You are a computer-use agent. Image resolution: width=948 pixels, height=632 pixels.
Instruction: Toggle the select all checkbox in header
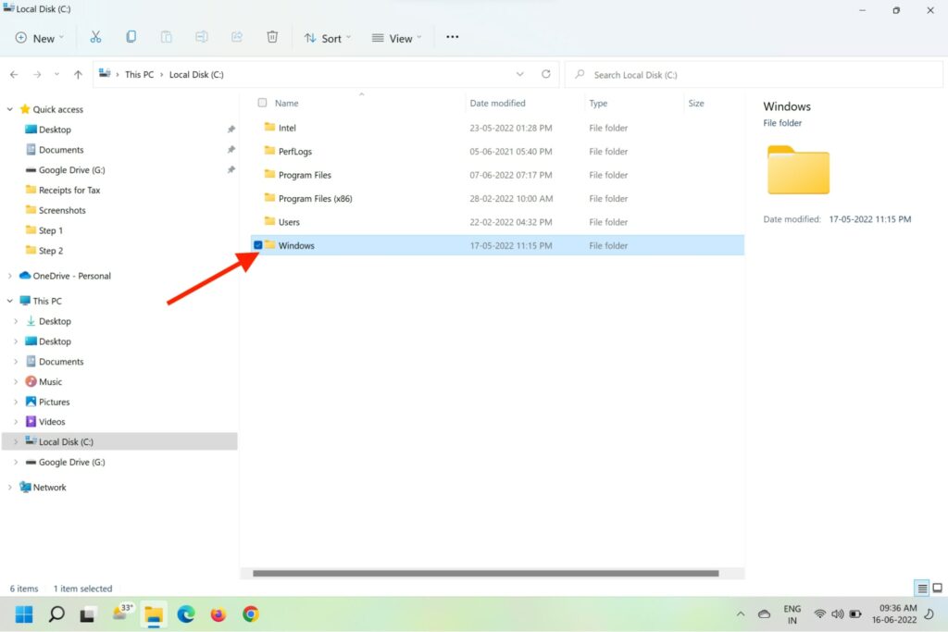263,103
